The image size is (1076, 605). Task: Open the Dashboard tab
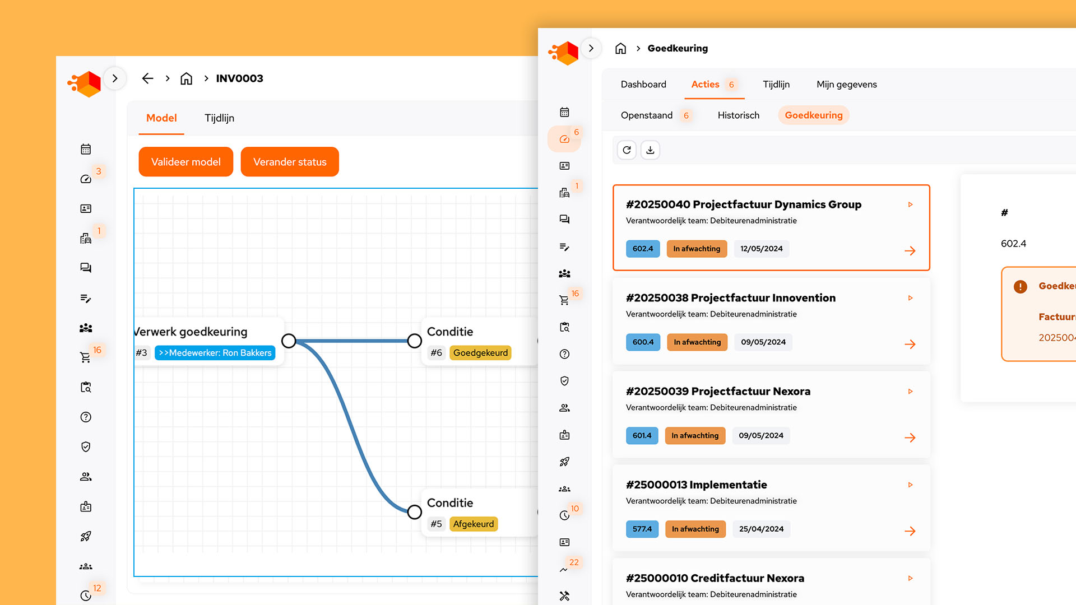[x=643, y=84]
